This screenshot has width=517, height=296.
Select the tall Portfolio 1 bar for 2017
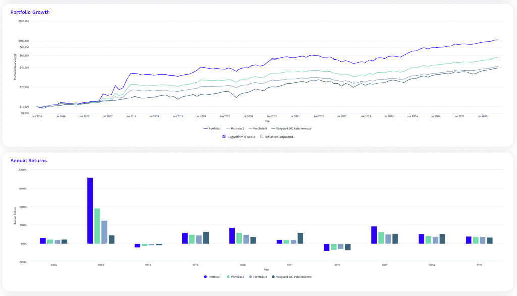coord(90,212)
